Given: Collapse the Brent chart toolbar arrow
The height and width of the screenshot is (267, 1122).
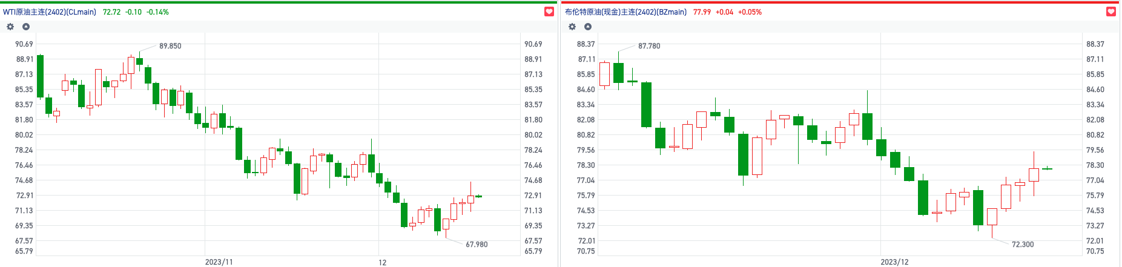Looking at the screenshot, I should pyautogui.click(x=587, y=27).
